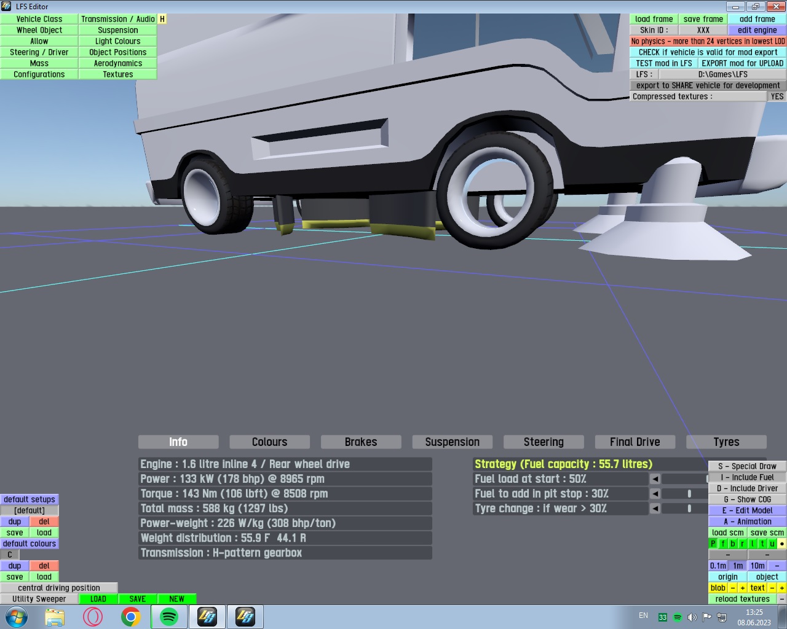Screen dimensions: 787x629
Task: Select the f (front) view button
Action: click(723, 544)
